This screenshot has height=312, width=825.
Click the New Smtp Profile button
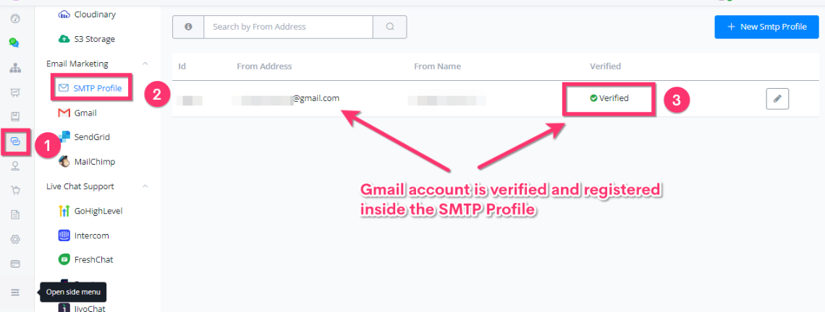766,27
